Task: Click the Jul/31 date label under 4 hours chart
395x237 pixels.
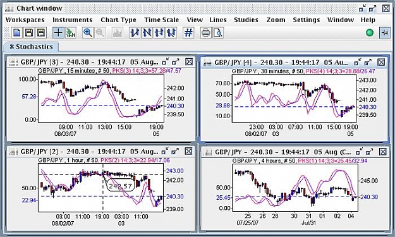Action: click(308, 223)
